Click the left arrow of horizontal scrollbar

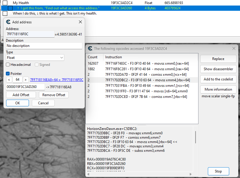(x=88, y=174)
